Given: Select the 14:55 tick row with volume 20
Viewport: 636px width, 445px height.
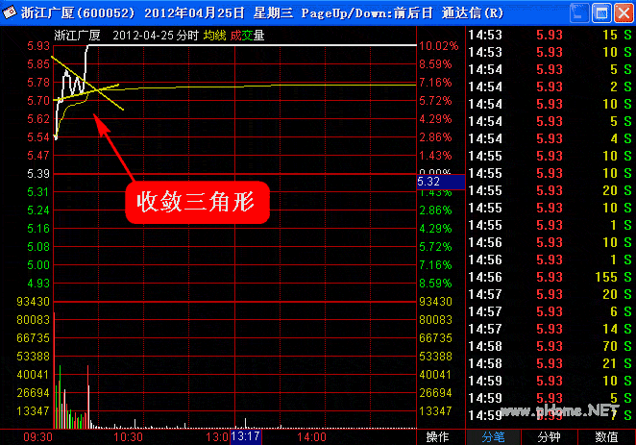Looking at the screenshot, I should click(x=550, y=190).
